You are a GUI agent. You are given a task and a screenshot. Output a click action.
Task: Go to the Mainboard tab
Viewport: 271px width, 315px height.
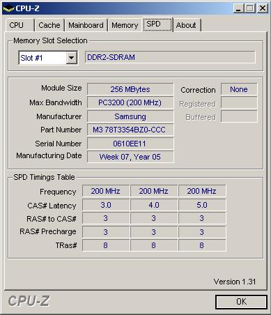(86, 25)
